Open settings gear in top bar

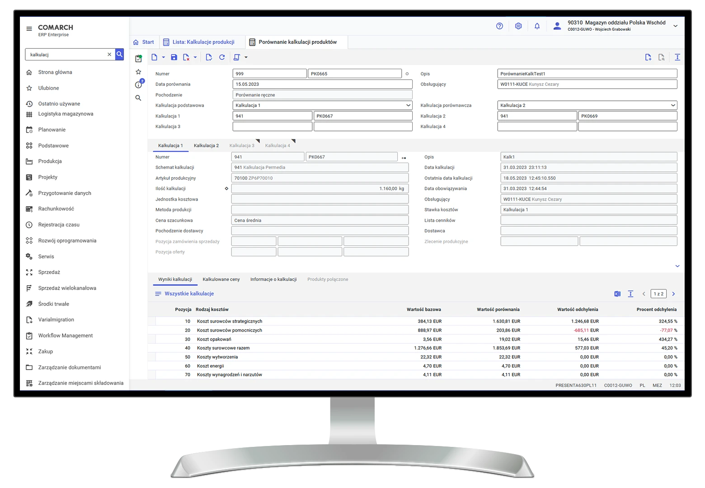(518, 26)
